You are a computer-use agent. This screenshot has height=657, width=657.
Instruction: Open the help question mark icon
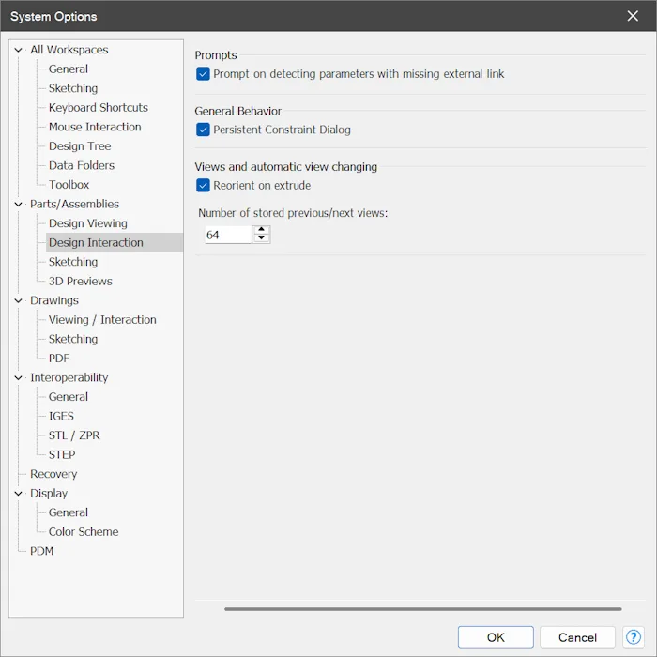pos(634,637)
